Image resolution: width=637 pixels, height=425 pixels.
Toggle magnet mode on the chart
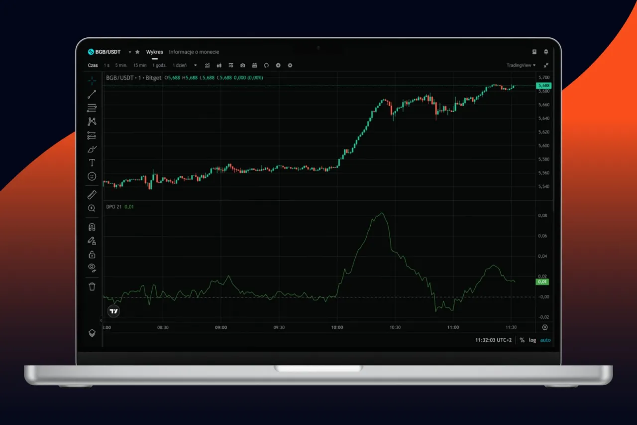92,227
